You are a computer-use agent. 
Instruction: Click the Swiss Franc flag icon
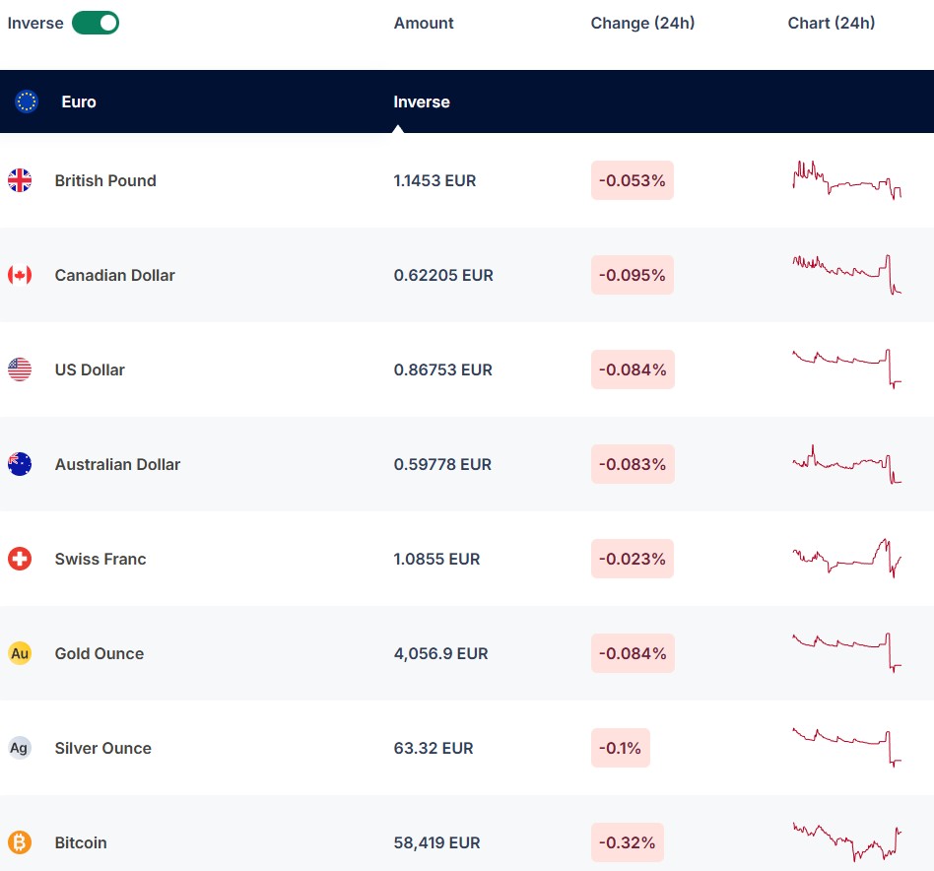point(20,559)
